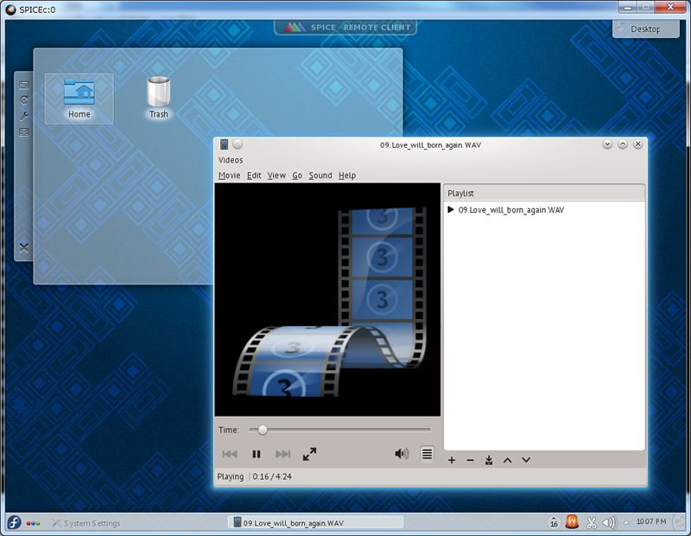Move the playlist item up

508,460
